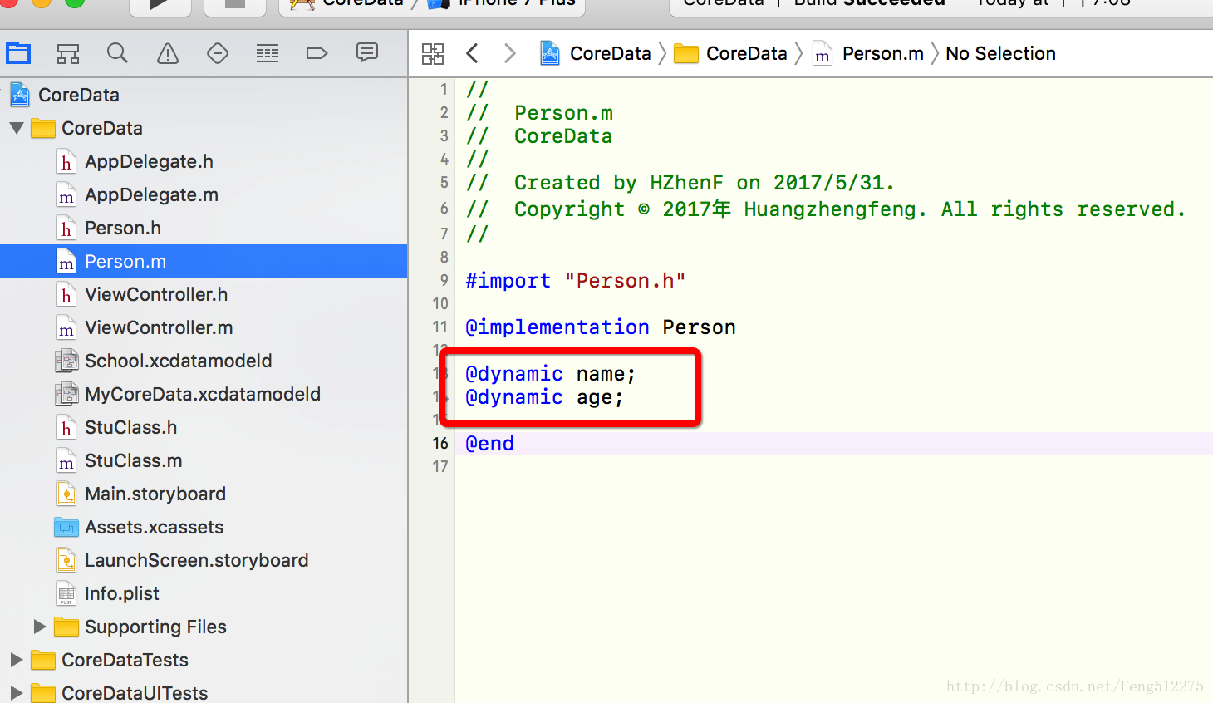Expand the CoreDataTests group
1213x703 pixels.
pos(17,660)
